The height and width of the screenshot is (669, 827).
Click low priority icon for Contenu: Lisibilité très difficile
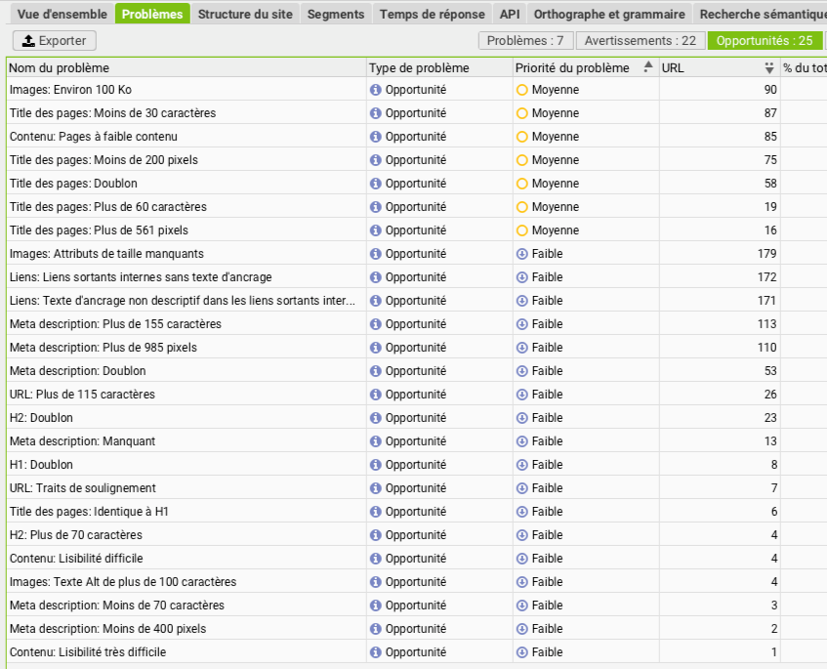pos(521,652)
